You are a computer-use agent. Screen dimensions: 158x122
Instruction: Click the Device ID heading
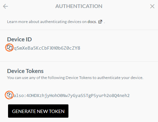point(19,39)
